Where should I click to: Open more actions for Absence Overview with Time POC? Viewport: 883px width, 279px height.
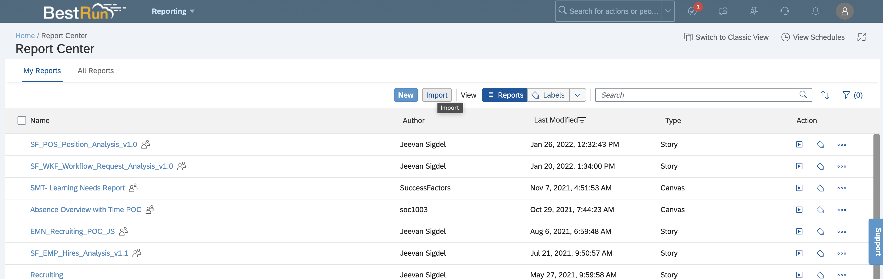click(x=842, y=210)
